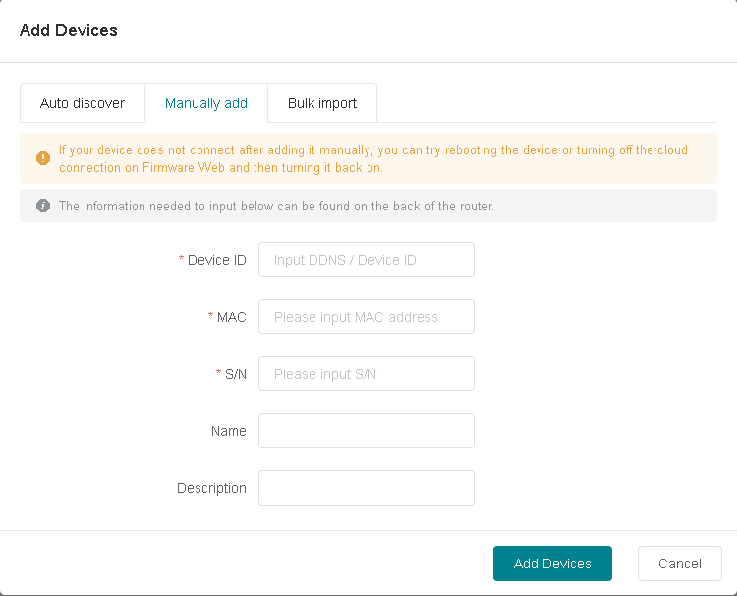
Task: Focus the Device ID input field
Action: coord(367,260)
